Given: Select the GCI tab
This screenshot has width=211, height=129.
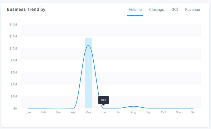Looking at the screenshot, I should point(175,9).
